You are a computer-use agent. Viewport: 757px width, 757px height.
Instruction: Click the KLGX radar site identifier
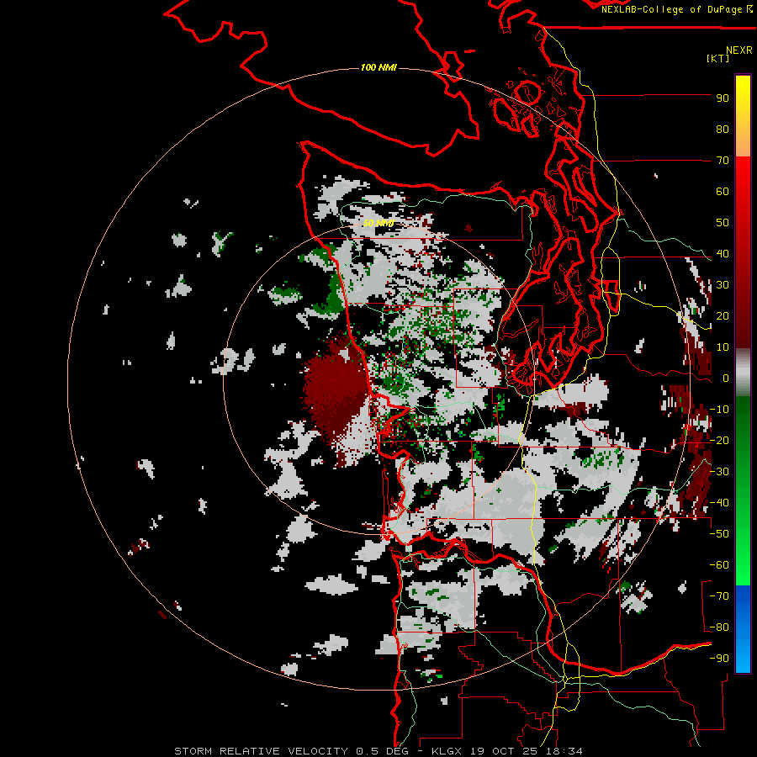click(446, 751)
